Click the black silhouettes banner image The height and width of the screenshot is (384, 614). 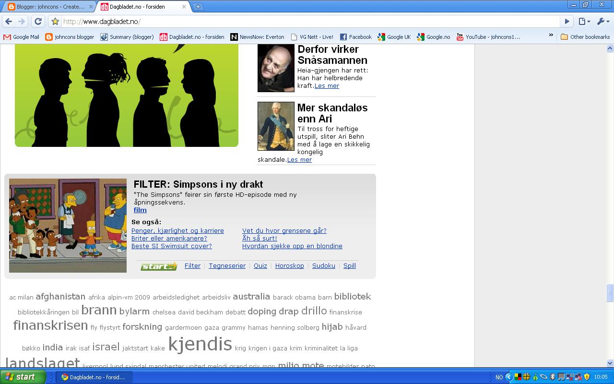127,96
